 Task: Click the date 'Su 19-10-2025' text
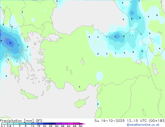point(110,121)
